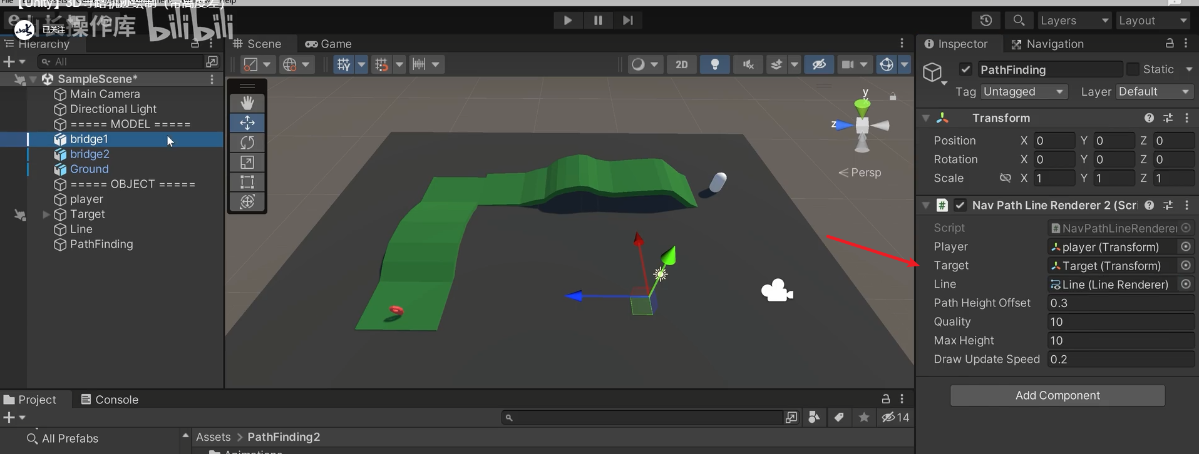Open the draw mode shading icon
Viewport: 1199px width, 454px height.
click(x=638, y=64)
